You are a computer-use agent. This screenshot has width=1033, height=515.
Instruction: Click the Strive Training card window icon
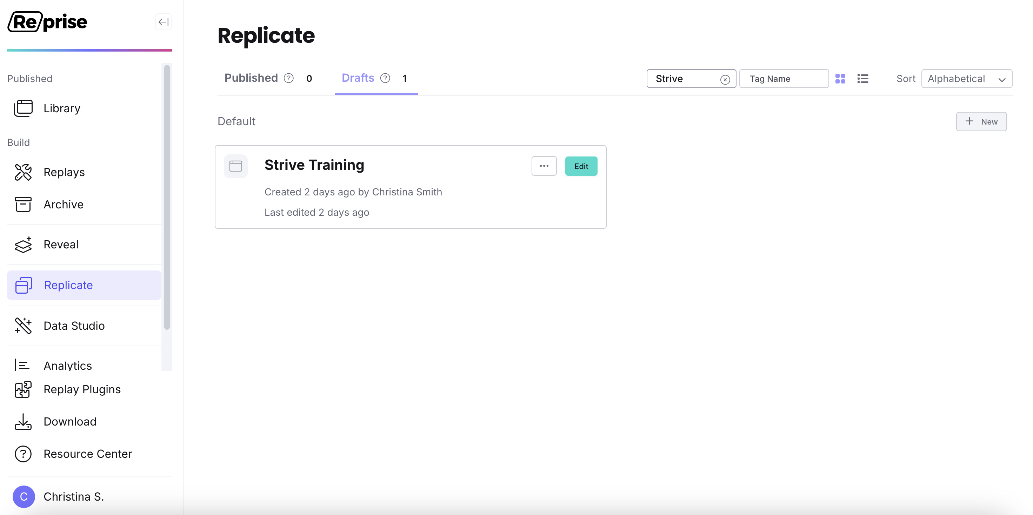pyautogui.click(x=236, y=166)
